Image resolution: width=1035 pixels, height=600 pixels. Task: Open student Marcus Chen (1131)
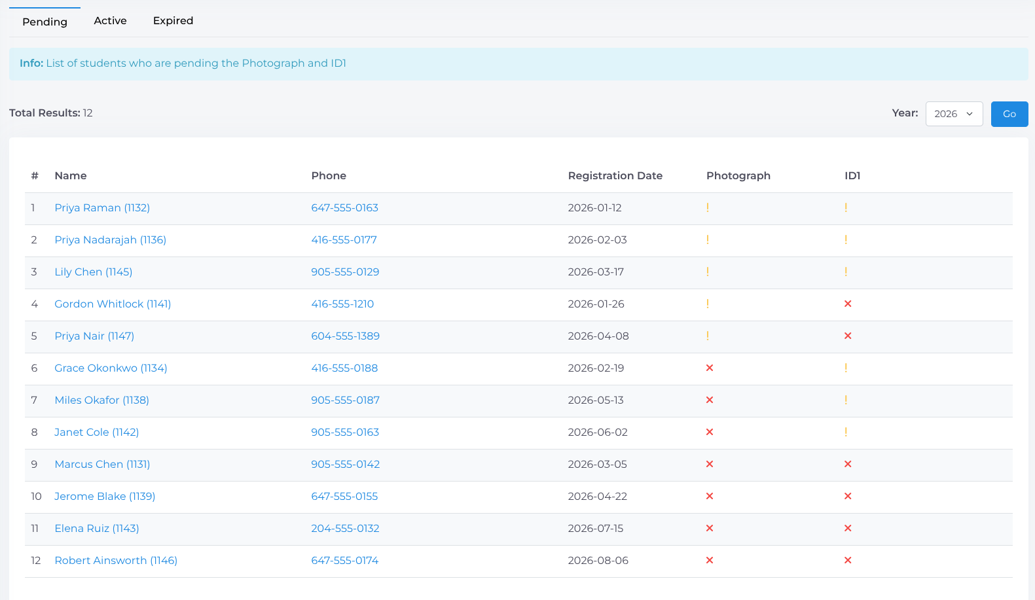click(x=102, y=464)
